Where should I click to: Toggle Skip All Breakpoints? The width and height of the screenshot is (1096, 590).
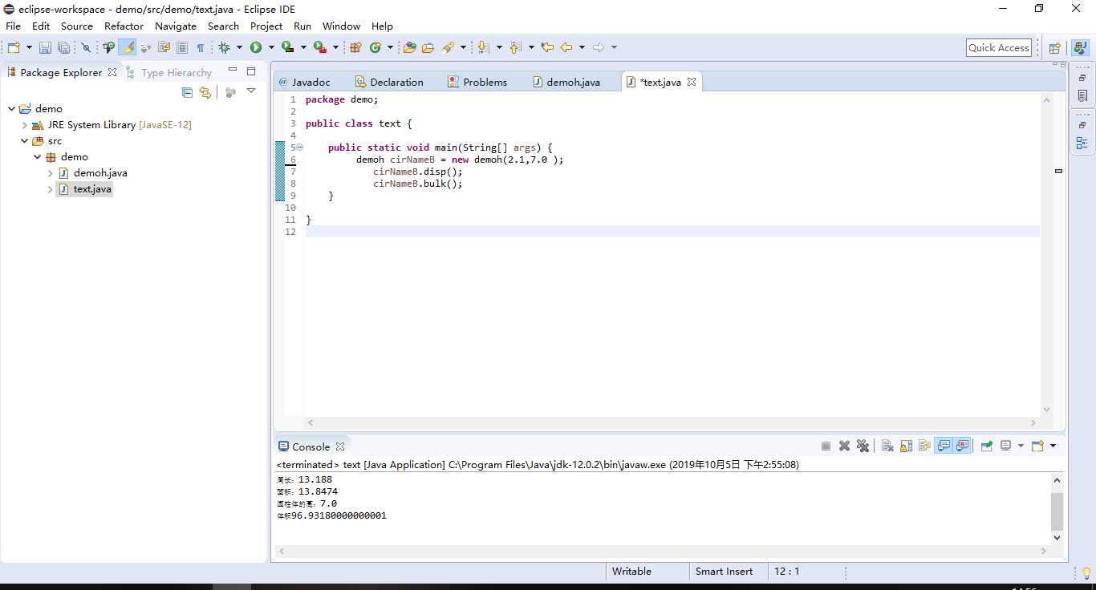(x=86, y=47)
